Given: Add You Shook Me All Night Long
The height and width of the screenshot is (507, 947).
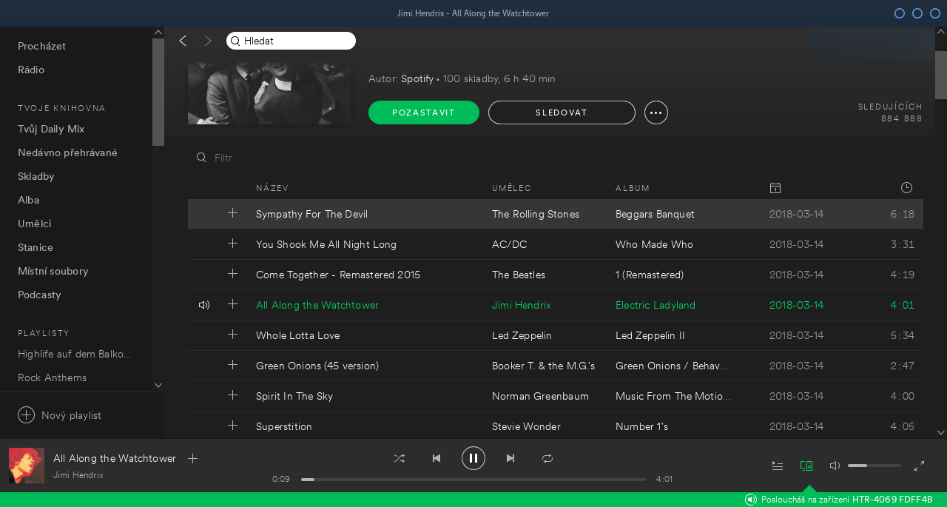Looking at the screenshot, I should tap(233, 244).
